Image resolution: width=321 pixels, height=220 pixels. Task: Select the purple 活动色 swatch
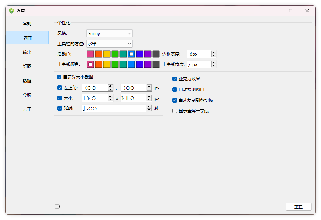[x=148, y=54]
